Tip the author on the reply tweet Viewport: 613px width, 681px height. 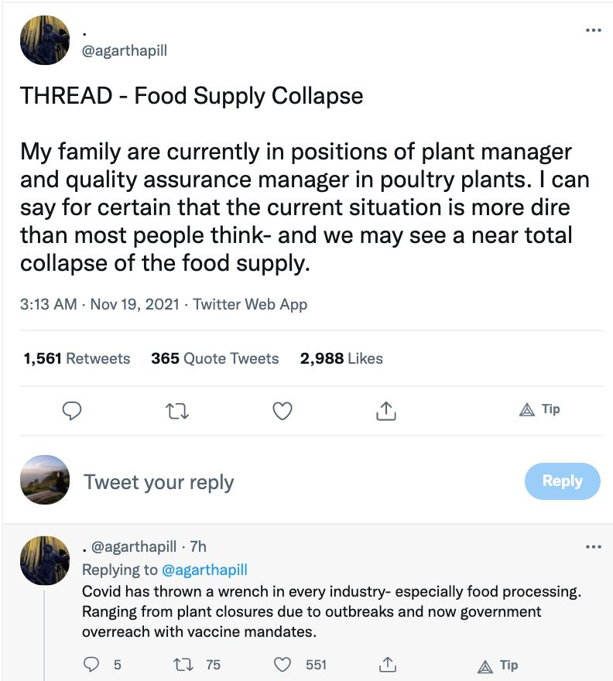pos(498,666)
